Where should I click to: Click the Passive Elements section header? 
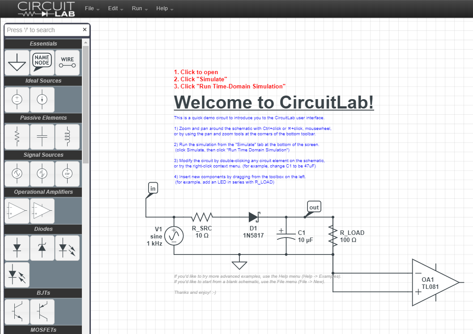coord(43,117)
